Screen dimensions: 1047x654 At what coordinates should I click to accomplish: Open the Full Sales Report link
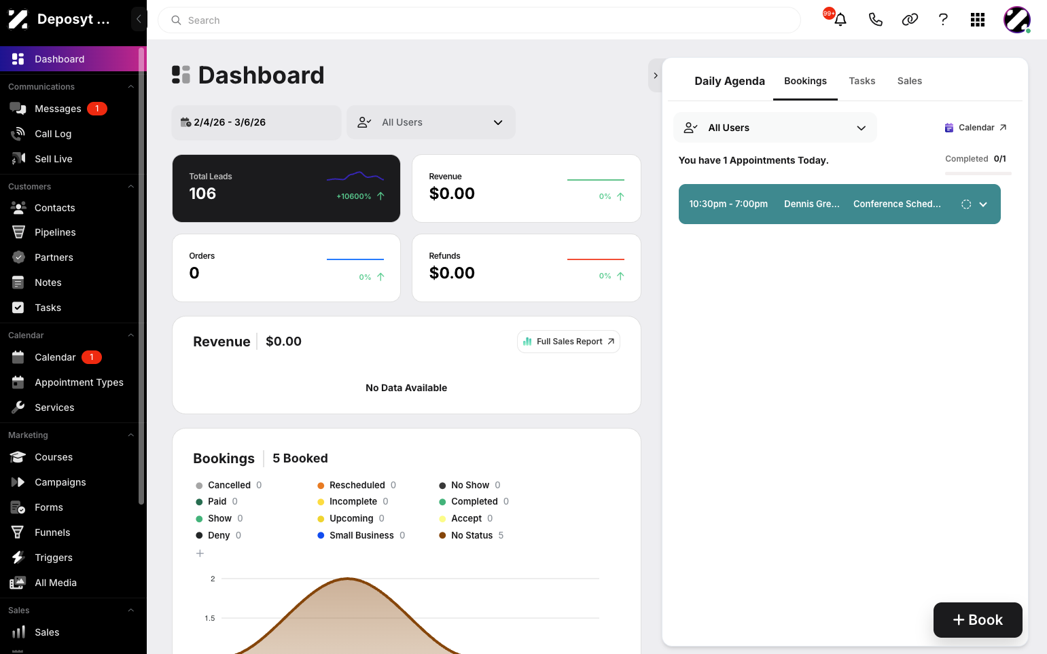[x=569, y=342]
